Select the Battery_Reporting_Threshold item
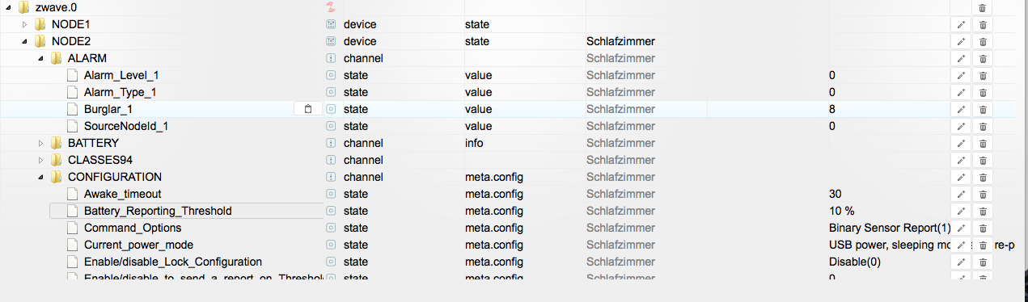The image size is (1028, 302). [x=158, y=211]
